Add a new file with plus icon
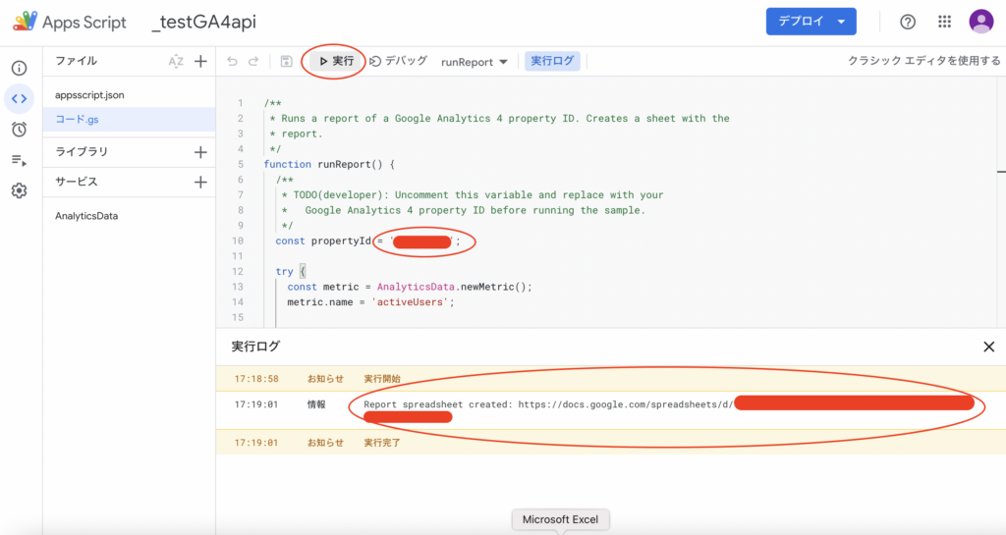1006x535 pixels. 200,61
